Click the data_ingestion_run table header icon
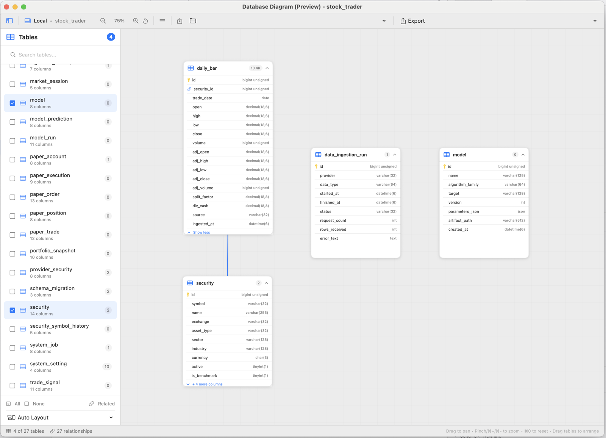Viewport: 606px width, 438px height. coord(318,155)
